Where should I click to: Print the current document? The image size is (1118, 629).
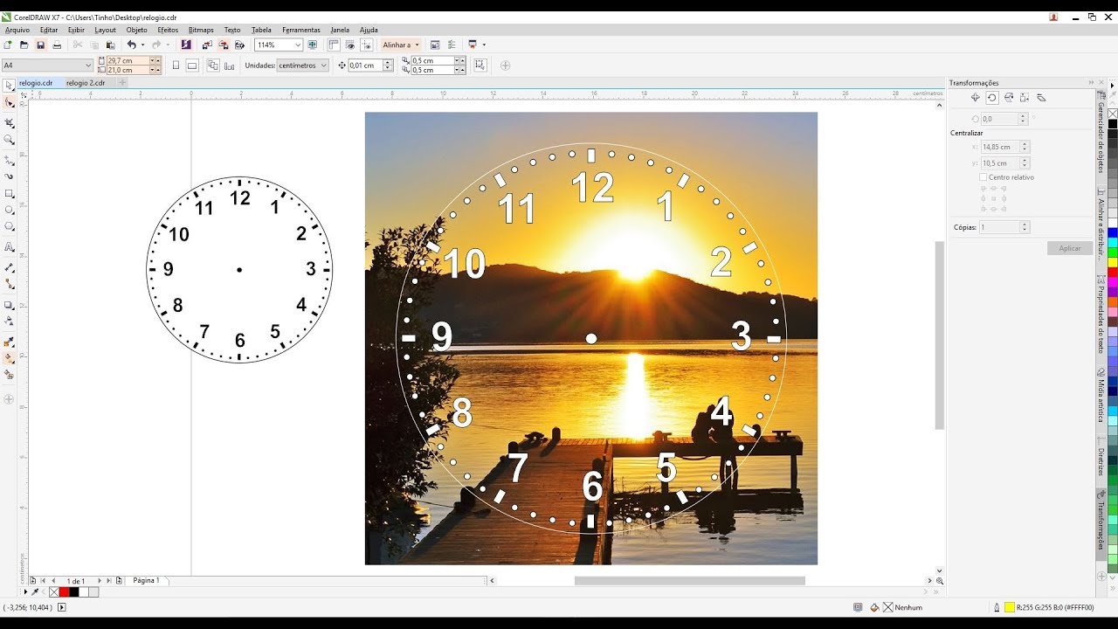coord(57,45)
